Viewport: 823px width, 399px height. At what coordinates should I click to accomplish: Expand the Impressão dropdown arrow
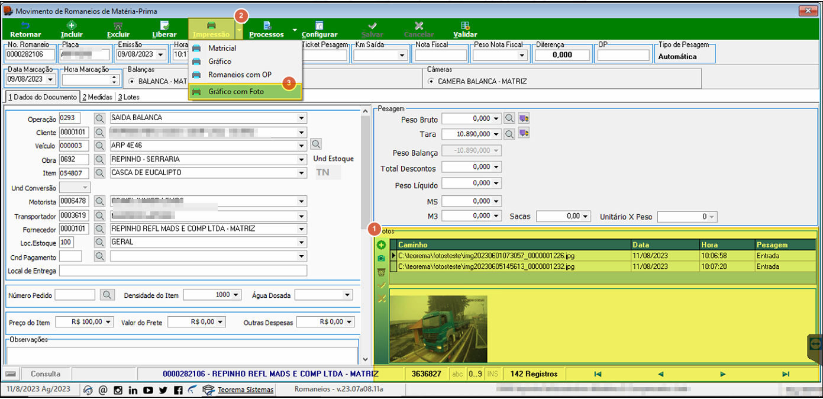click(x=238, y=30)
